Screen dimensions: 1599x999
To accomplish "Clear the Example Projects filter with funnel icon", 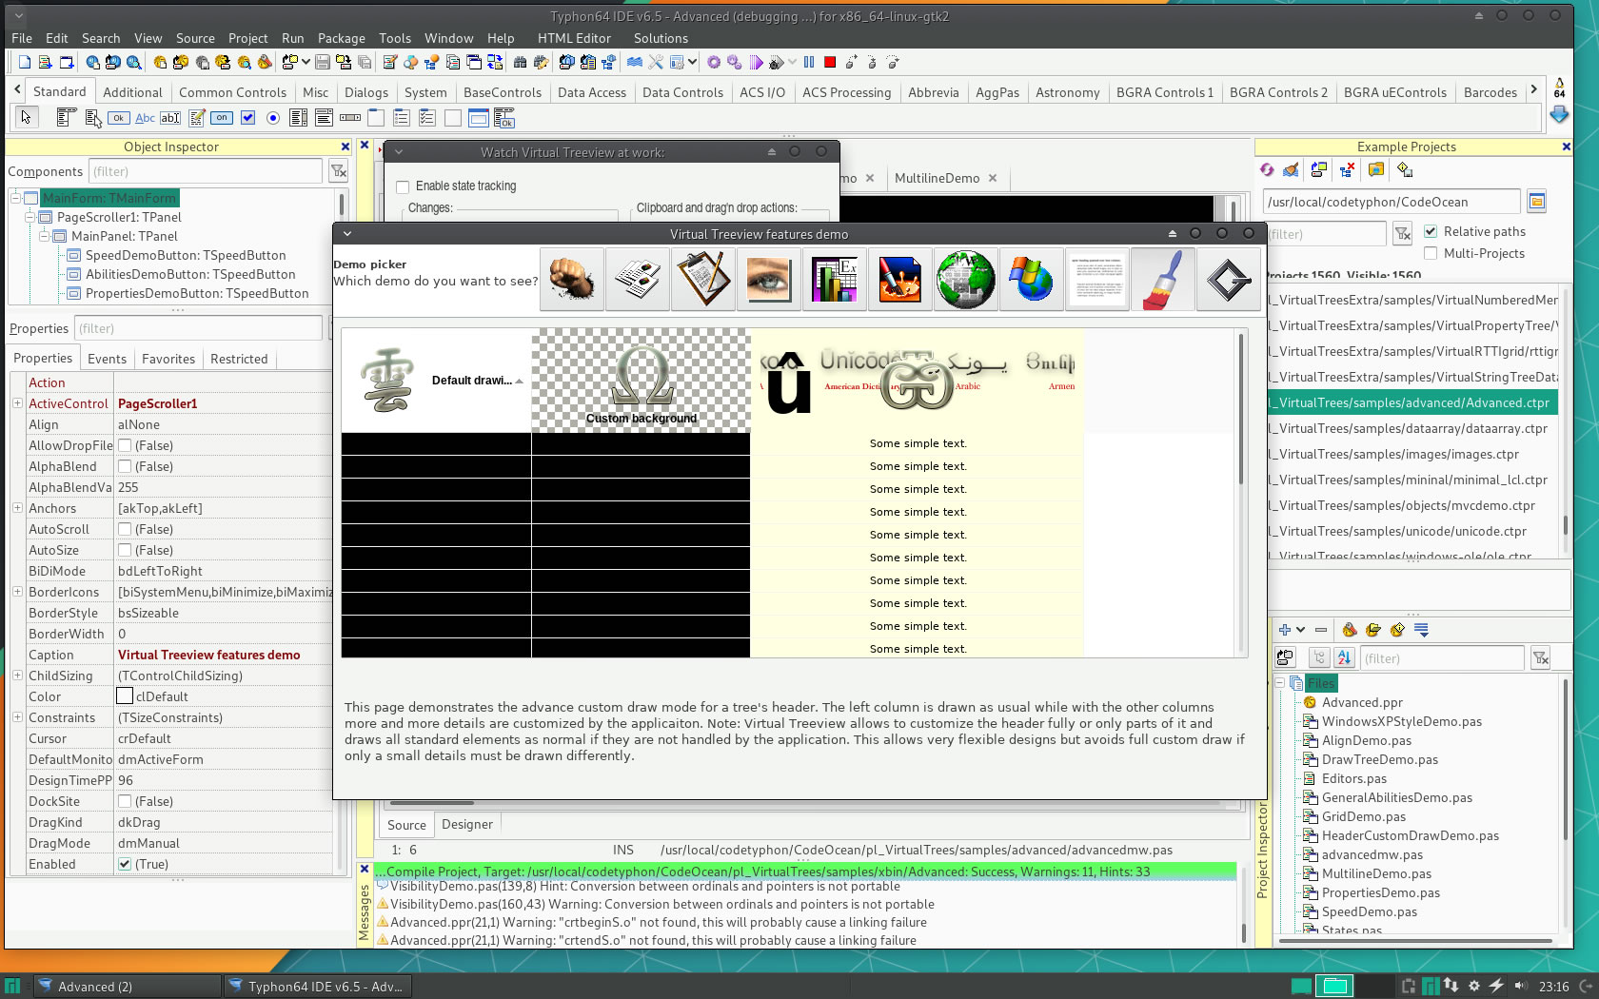I will pos(1402,233).
